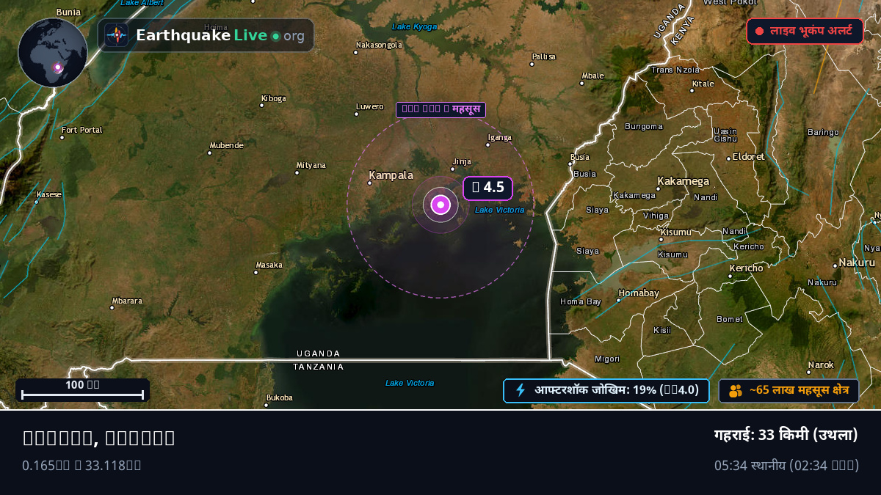Click the Mubende town label

pyautogui.click(x=226, y=145)
